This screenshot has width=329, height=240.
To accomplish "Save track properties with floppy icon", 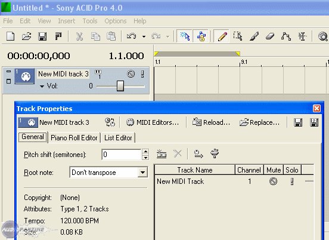I will [298, 122].
